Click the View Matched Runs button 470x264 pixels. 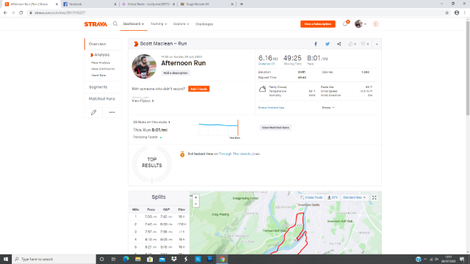[x=275, y=128]
